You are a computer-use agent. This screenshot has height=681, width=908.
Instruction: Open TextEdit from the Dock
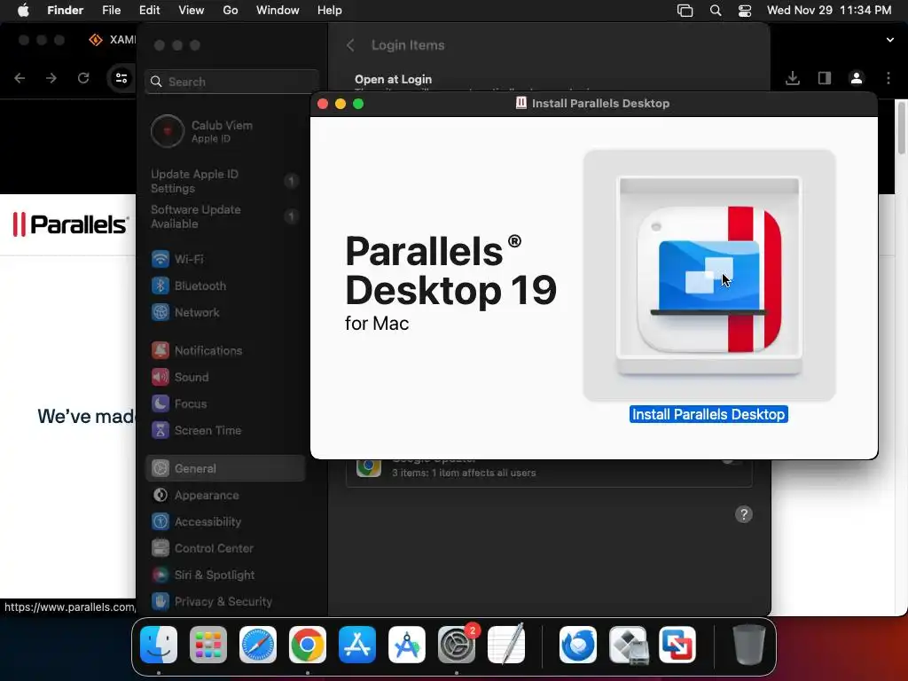(506, 645)
